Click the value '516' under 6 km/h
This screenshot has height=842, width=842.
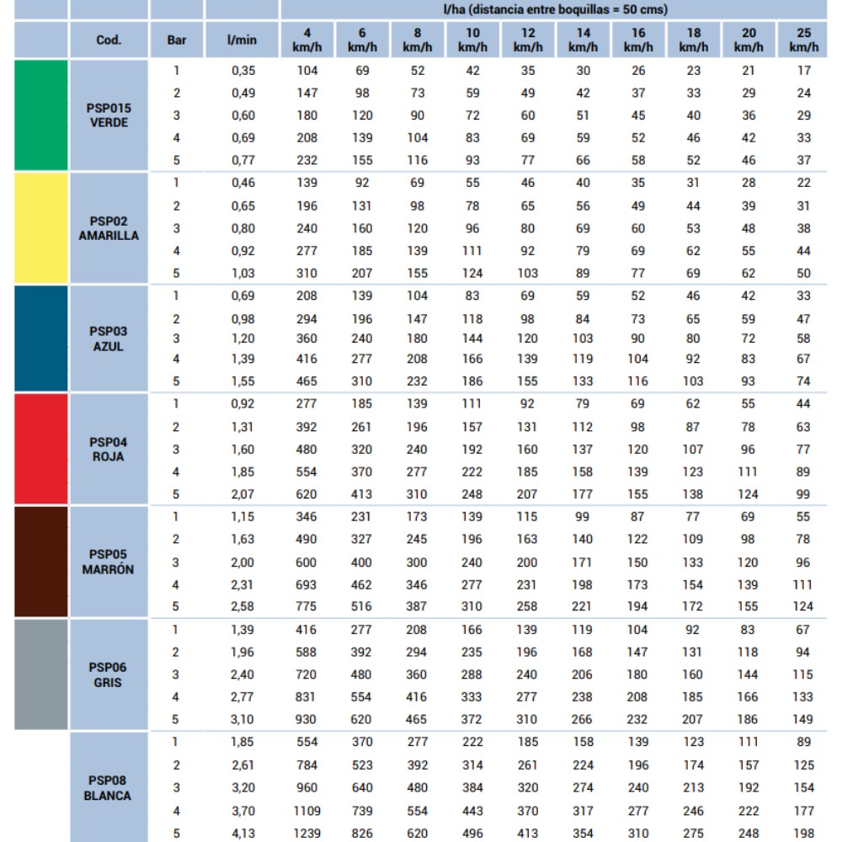pyautogui.click(x=361, y=606)
